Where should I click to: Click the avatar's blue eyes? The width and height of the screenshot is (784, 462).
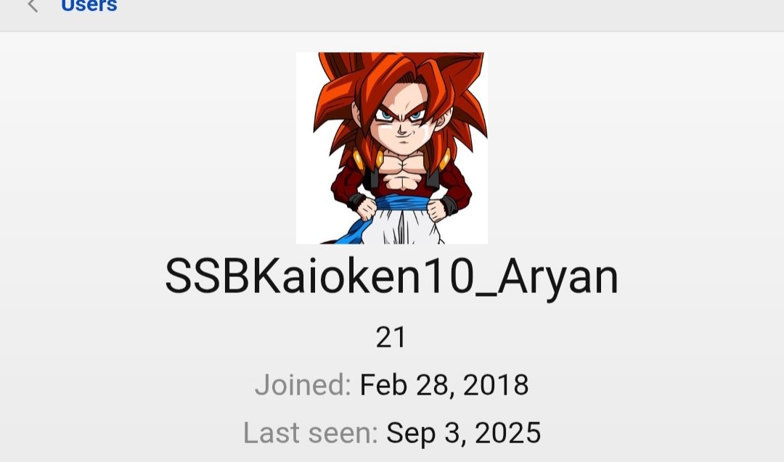399,115
